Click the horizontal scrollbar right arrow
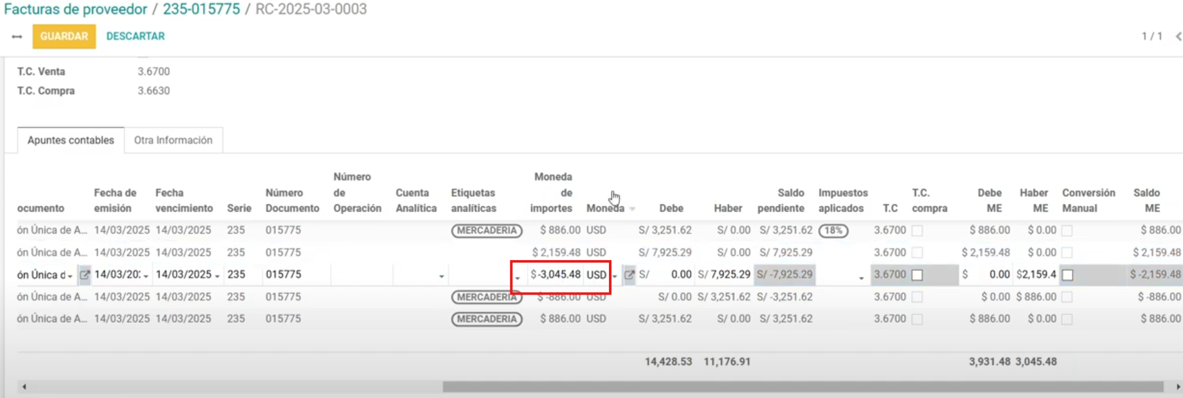Image resolution: width=1183 pixels, height=398 pixels. (1178, 387)
